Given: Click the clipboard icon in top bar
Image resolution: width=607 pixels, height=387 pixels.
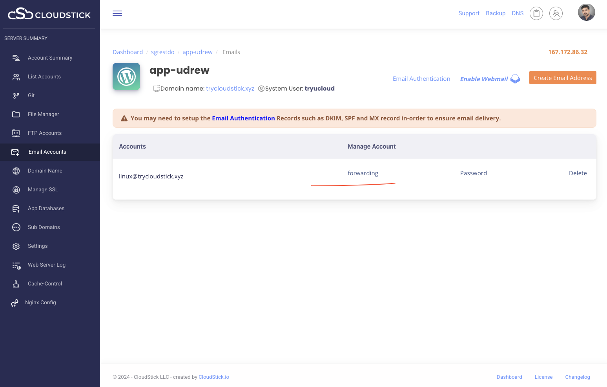Looking at the screenshot, I should [x=536, y=13].
